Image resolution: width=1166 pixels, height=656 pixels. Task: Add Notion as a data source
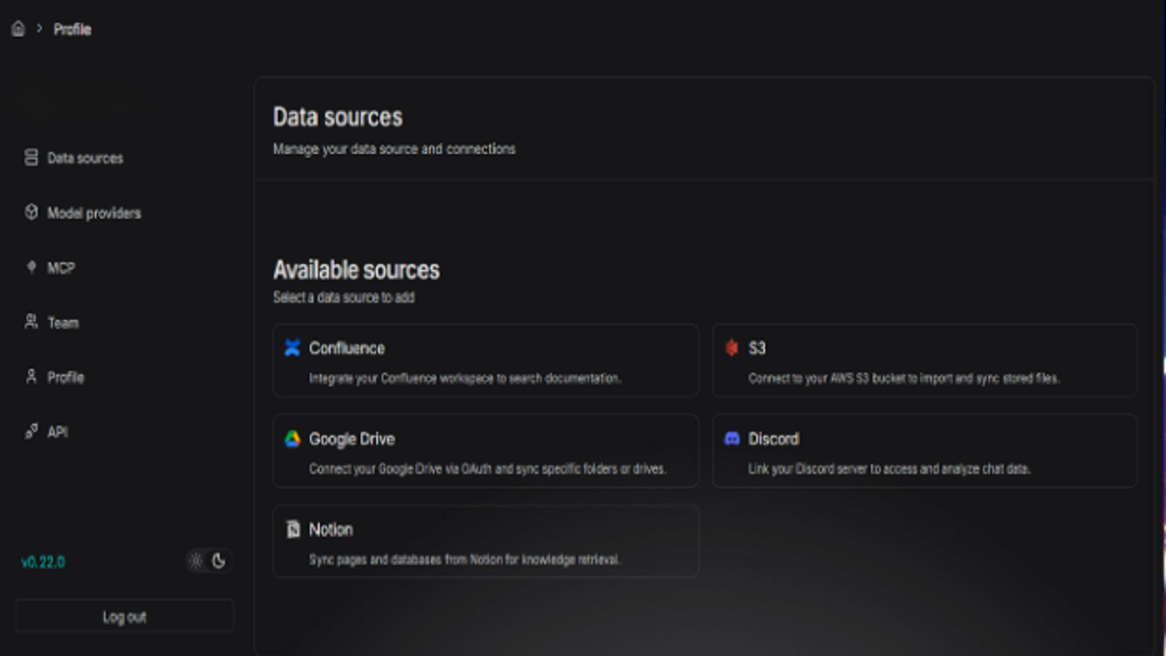coord(486,541)
